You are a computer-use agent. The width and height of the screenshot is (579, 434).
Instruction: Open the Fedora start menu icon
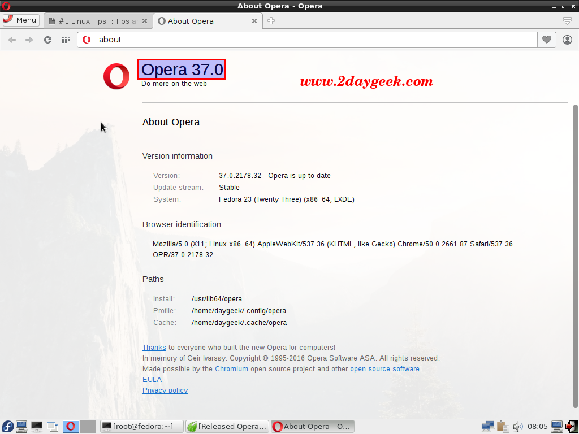tap(7, 427)
